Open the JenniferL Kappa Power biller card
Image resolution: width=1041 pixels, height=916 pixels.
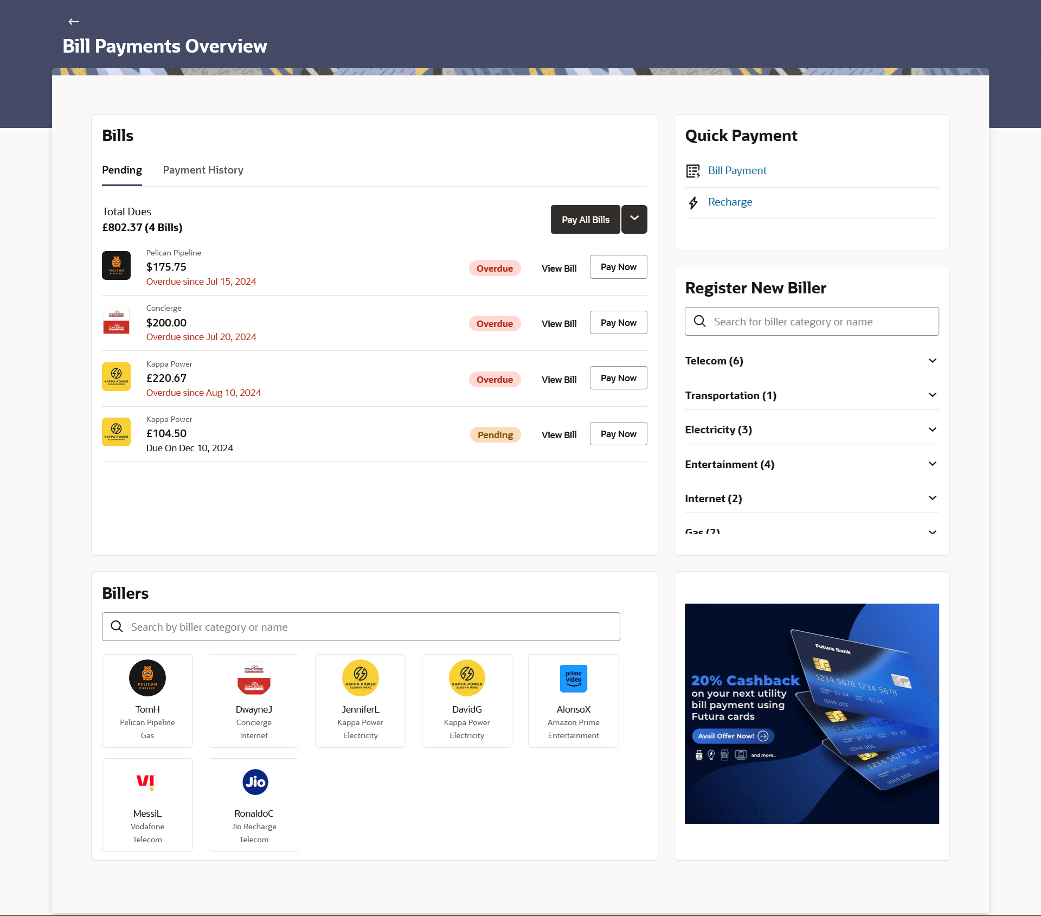click(x=360, y=700)
